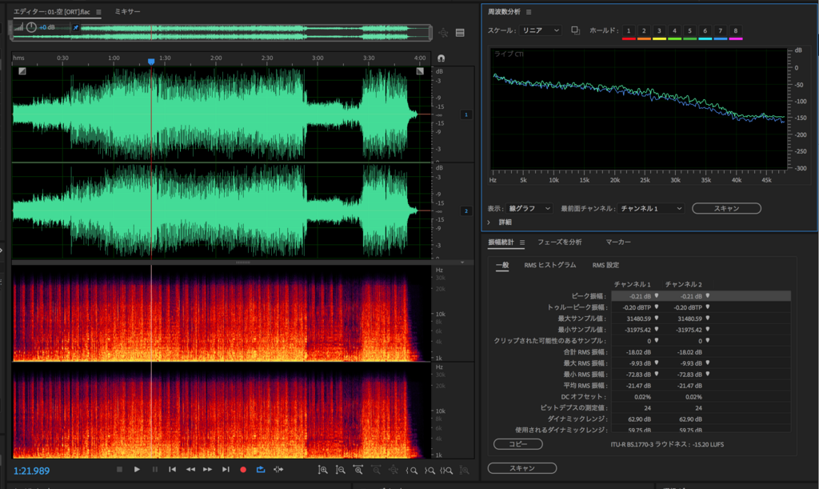Adjust the +0 dB volume knob
819x489 pixels.
(31, 27)
